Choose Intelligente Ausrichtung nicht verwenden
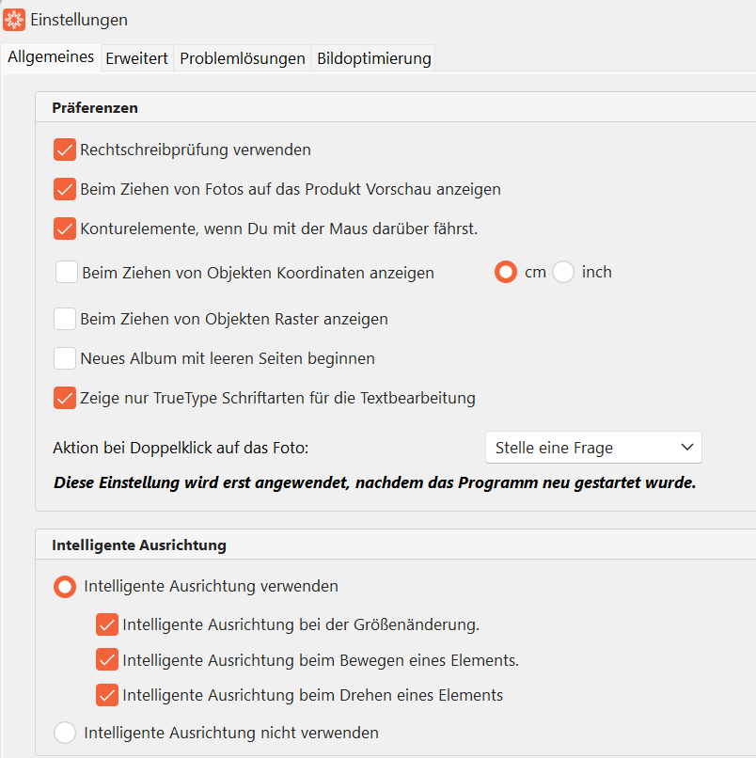The image size is (756, 758). [64, 732]
